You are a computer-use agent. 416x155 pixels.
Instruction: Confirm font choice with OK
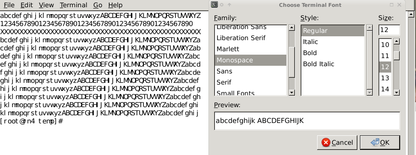pyautogui.click(x=380, y=143)
